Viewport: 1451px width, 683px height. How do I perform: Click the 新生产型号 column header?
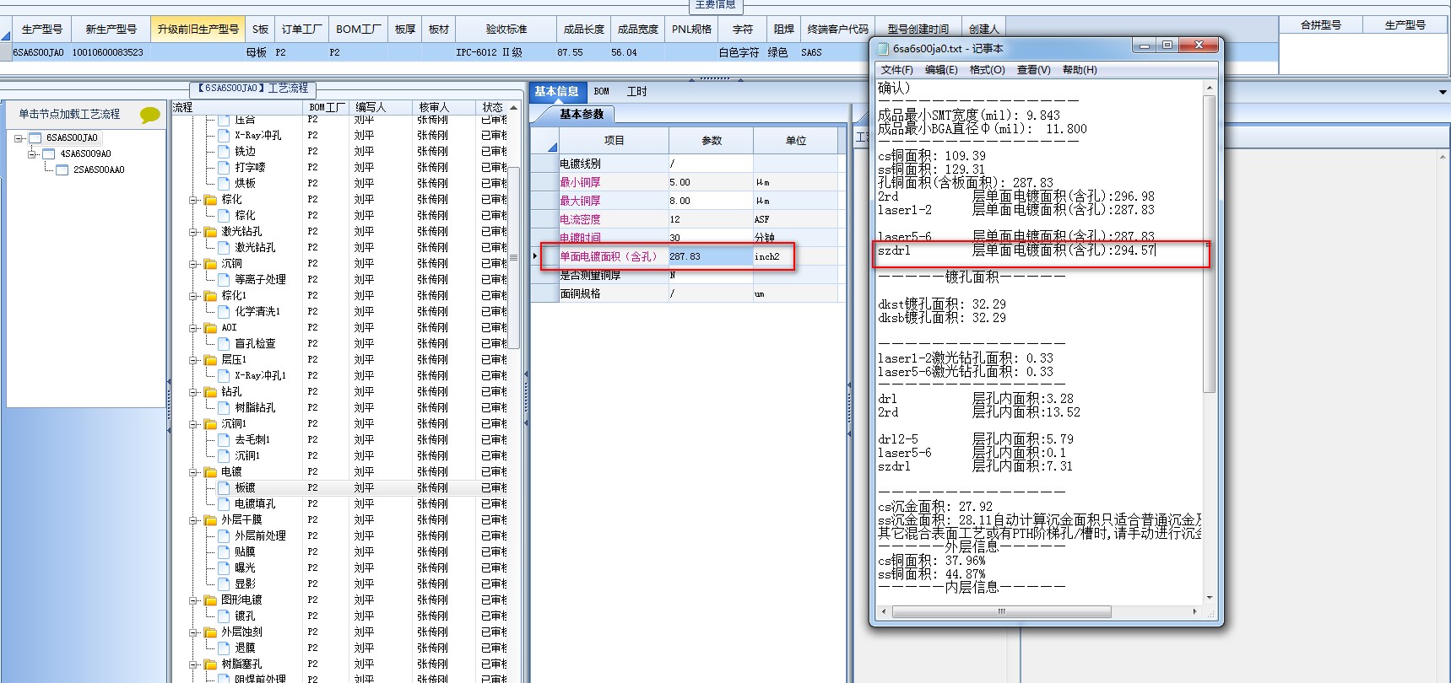point(111,29)
